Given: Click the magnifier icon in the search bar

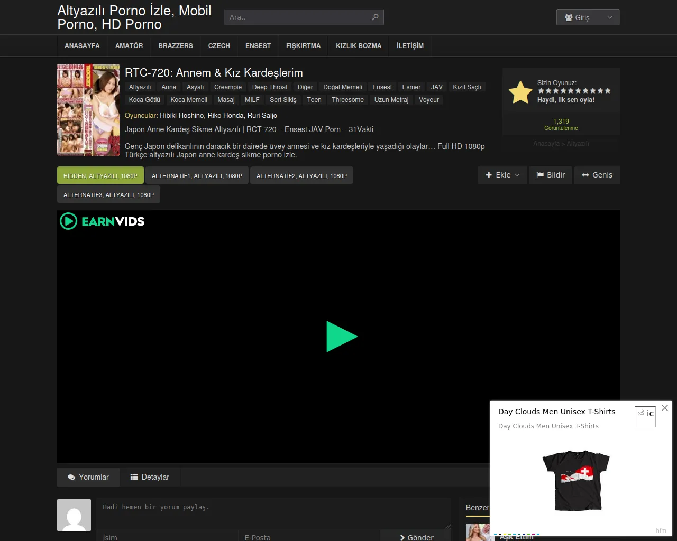Looking at the screenshot, I should [375, 17].
